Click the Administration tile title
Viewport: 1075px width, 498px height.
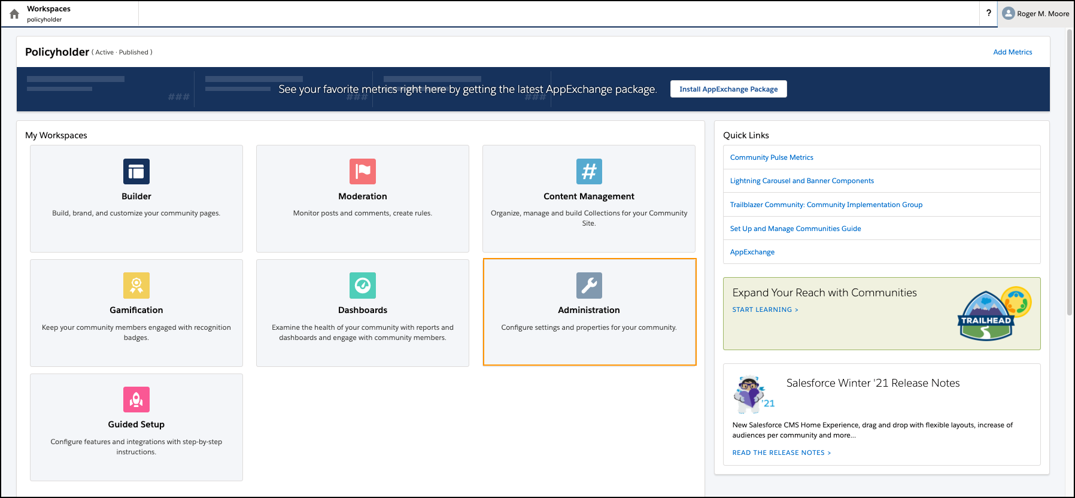tap(589, 310)
